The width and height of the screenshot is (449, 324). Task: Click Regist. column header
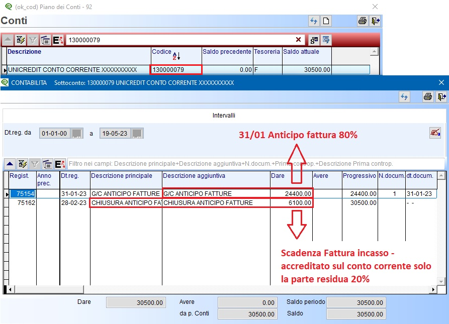pyautogui.click(x=23, y=180)
